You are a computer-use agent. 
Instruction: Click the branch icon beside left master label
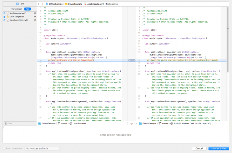[x=59, y=124]
